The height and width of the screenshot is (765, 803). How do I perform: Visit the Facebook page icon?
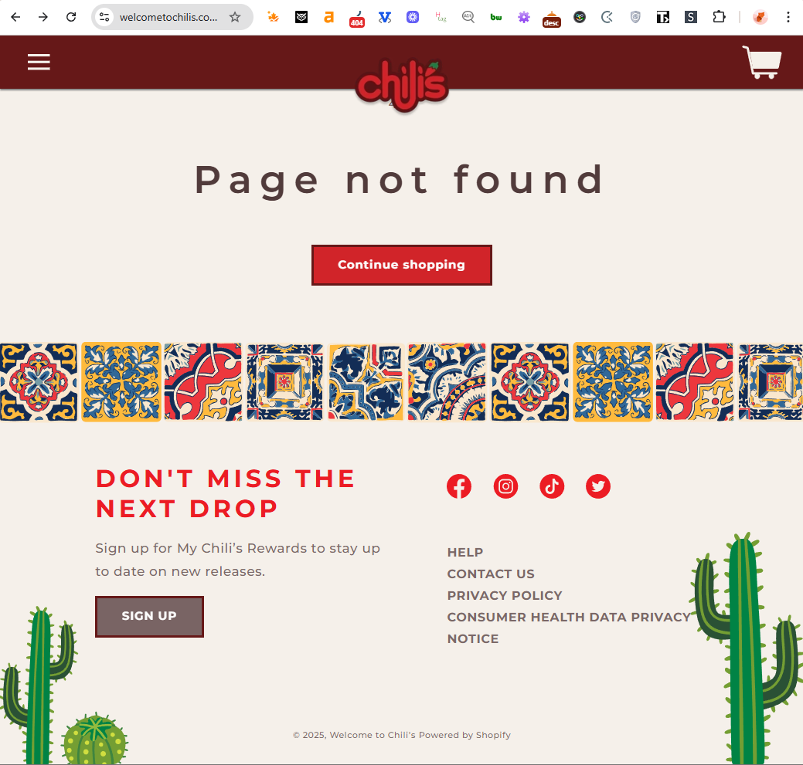459,486
